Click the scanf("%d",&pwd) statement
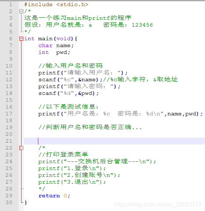205x211 pixels. (x=69, y=93)
